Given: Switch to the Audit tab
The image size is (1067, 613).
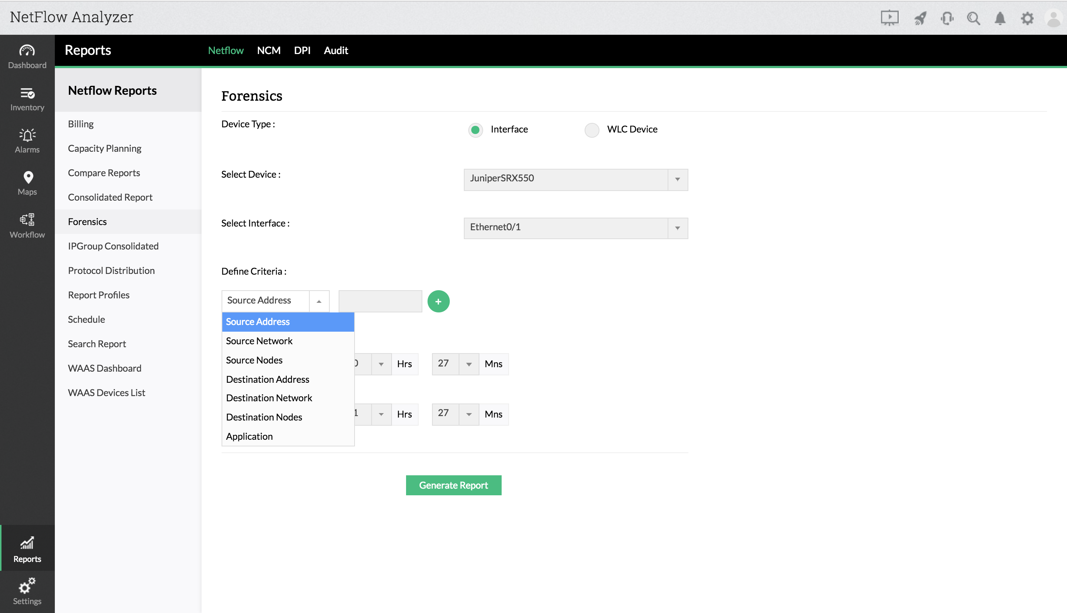Looking at the screenshot, I should (336, 50).
